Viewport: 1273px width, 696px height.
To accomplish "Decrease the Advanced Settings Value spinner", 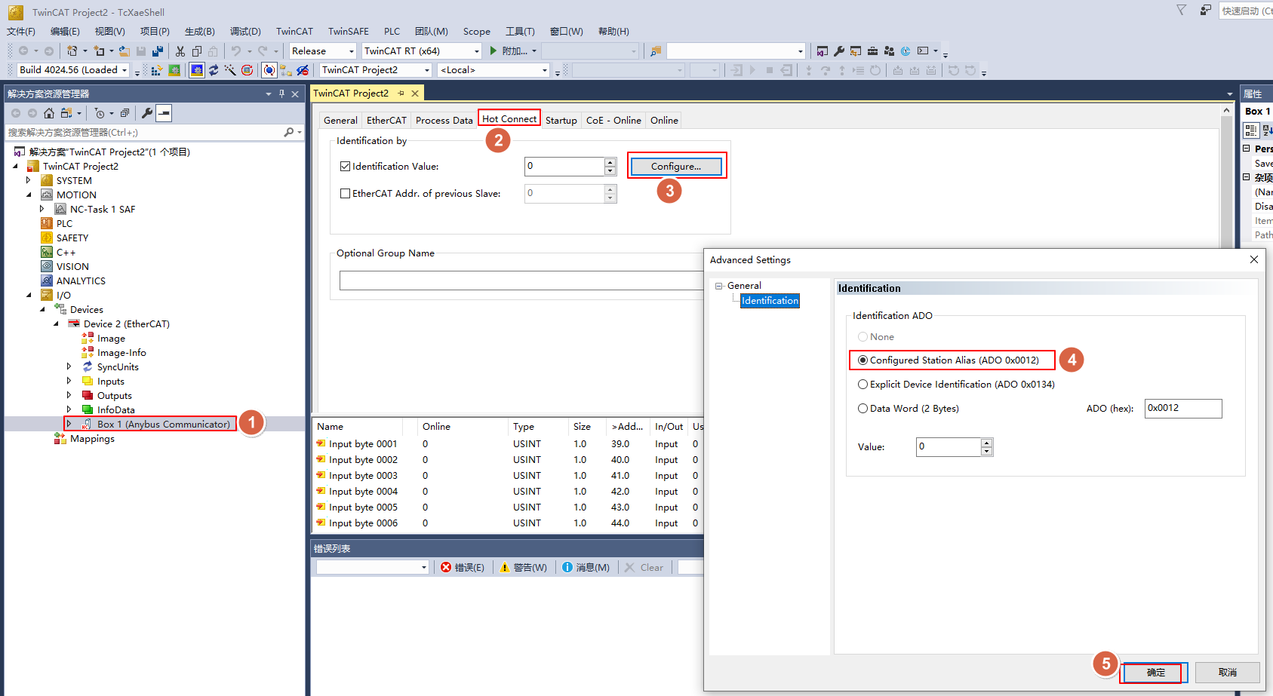I will coord(986,451).
